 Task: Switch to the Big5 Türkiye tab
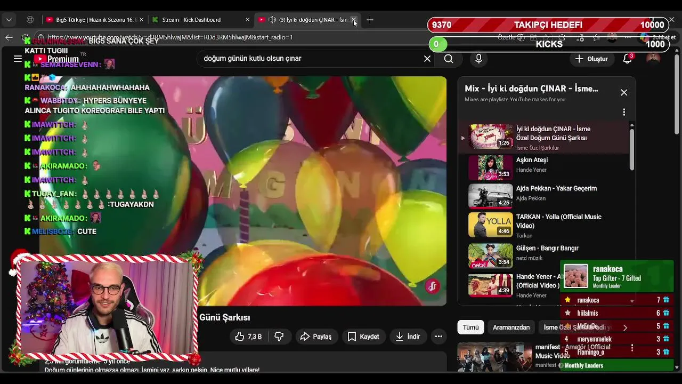pyautogui.click(x=94, y=20)
